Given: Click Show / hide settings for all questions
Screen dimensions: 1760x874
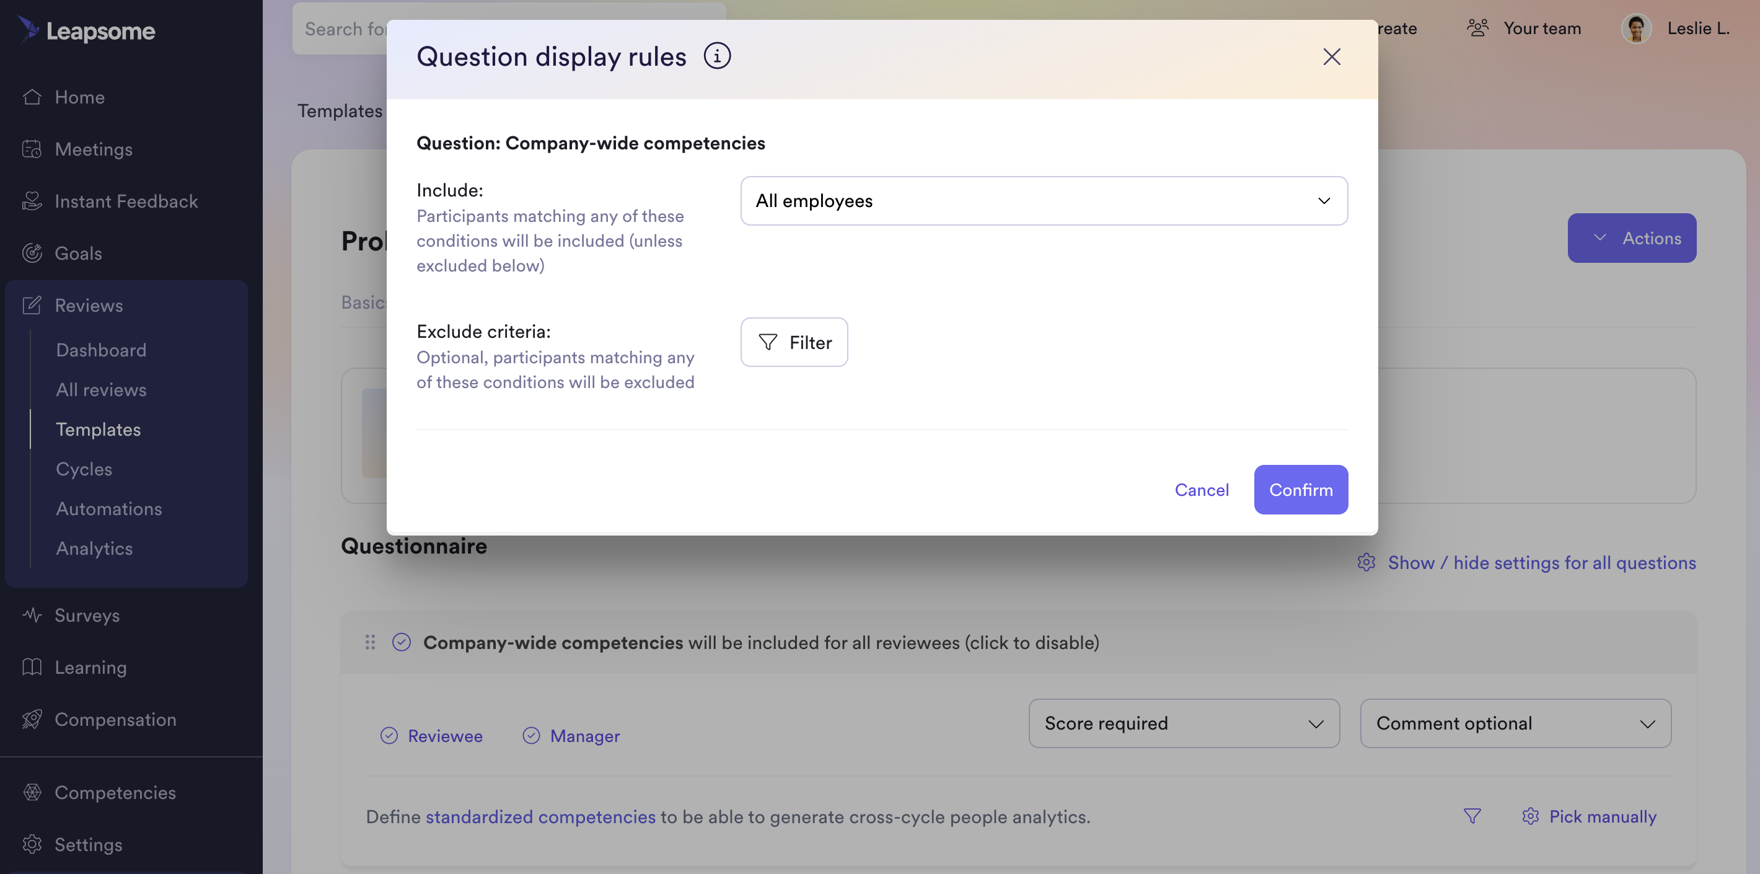Looking at the screenshot, I should (x=1542, y=562).
